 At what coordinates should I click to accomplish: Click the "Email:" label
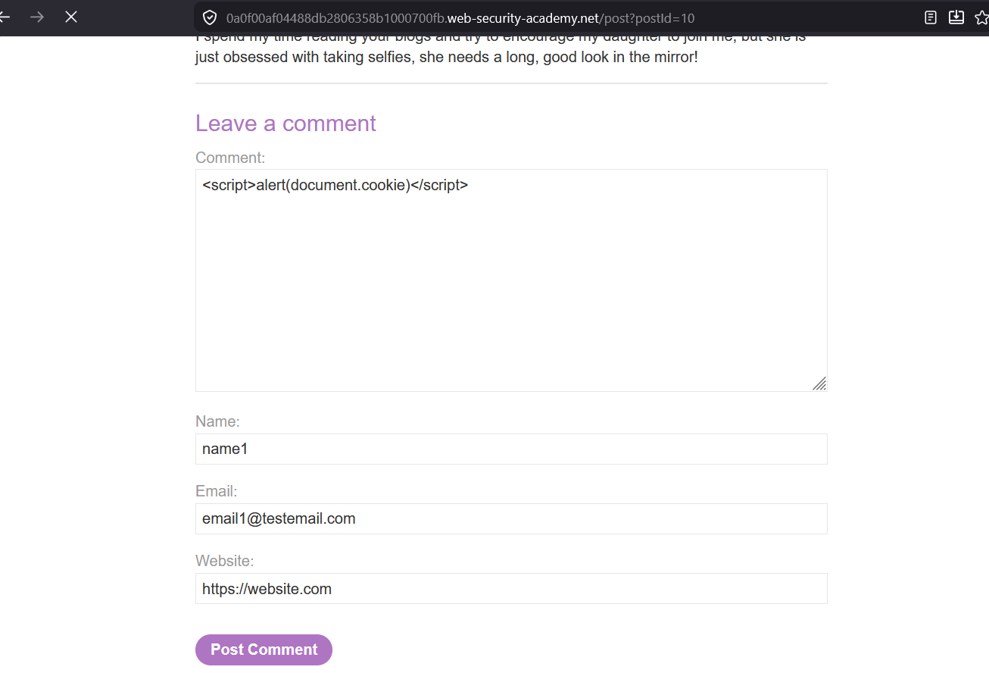(x=217, y=491)
